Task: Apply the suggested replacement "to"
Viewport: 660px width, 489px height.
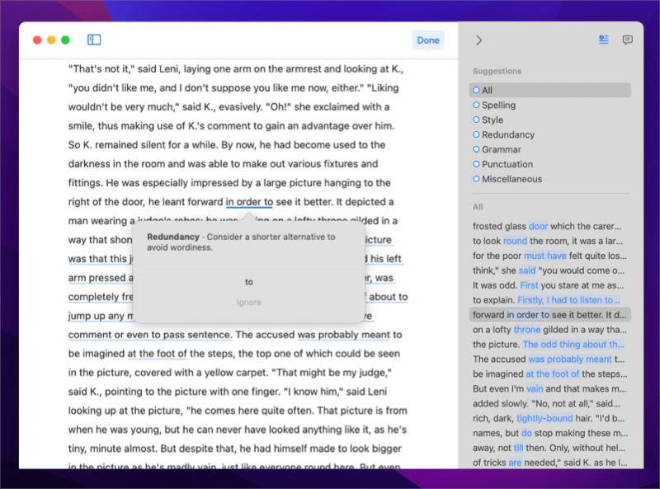Action: pyautogui.click(x=249, y=282)
